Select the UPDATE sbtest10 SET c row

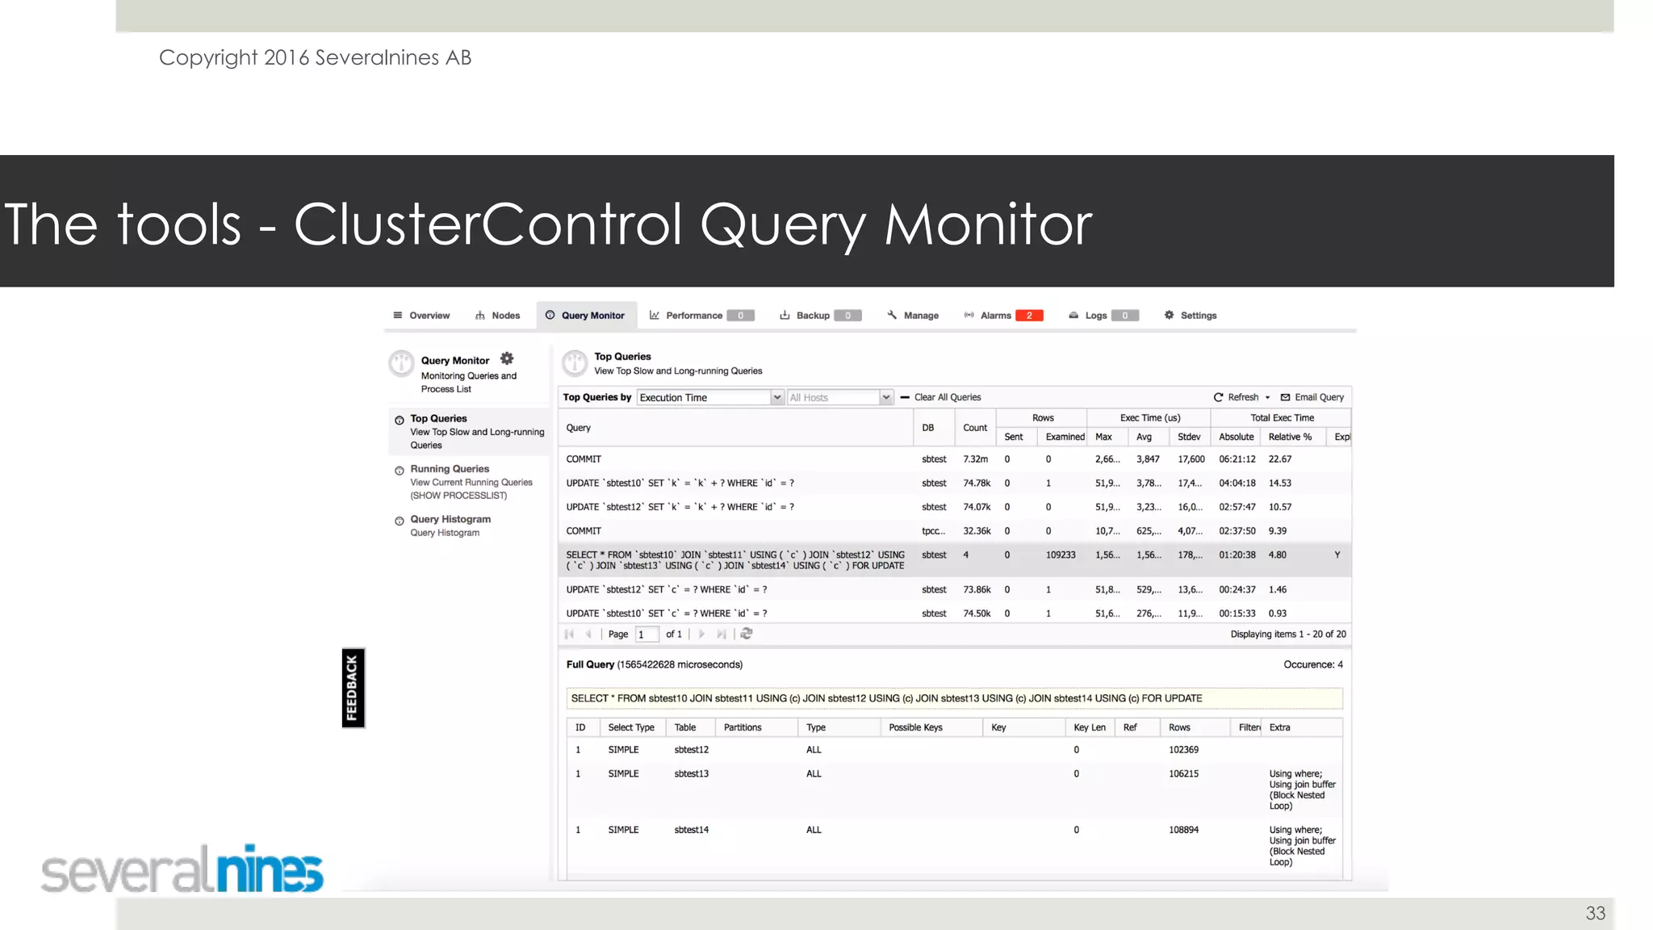[956, 614]
